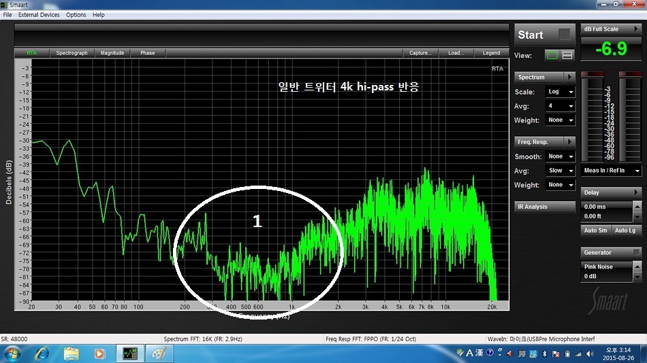
Task: Open the Meas In / Ref In dropdown
Action: pos(612,171)
